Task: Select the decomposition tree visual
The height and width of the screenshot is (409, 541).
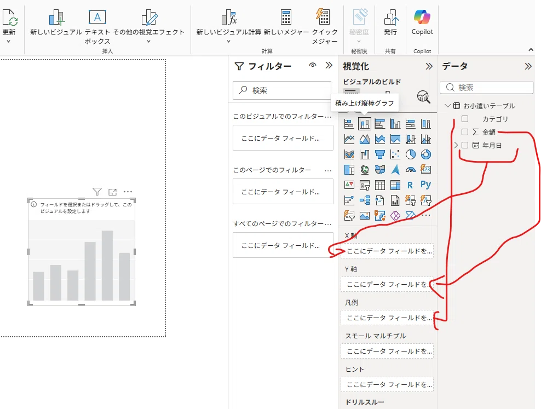Action: 364,200
